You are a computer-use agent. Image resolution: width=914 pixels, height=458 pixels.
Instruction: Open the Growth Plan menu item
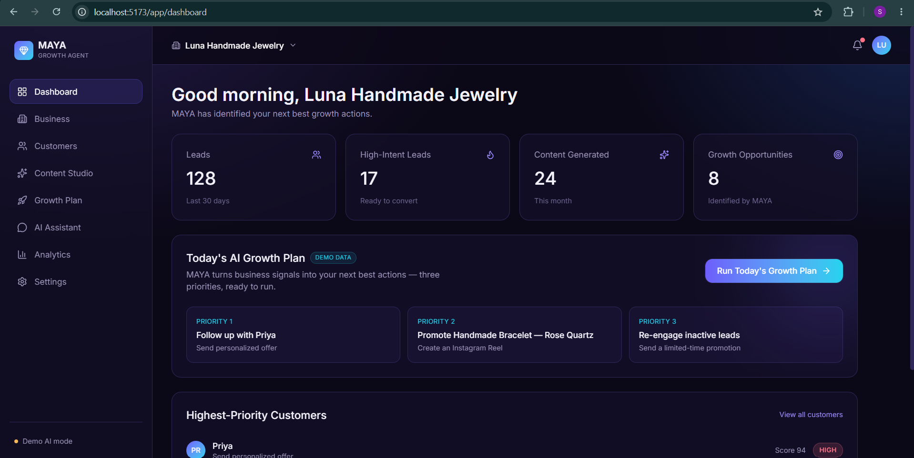(76, 200)
